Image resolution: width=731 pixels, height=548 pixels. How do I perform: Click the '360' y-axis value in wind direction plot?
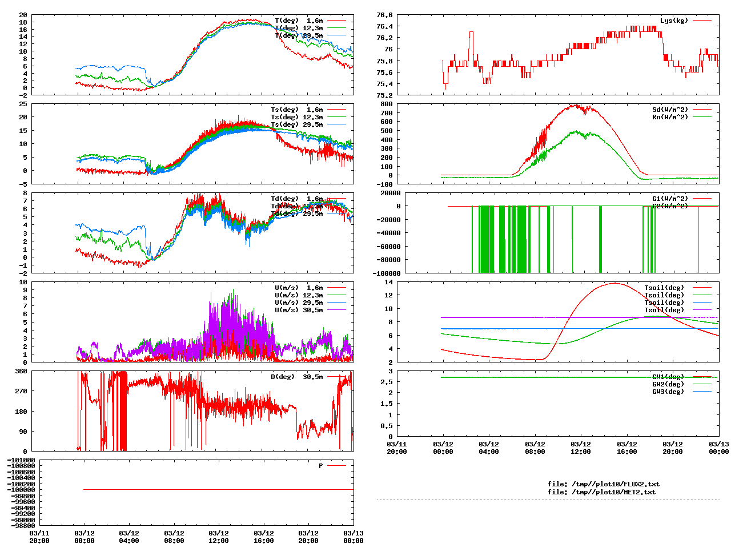point(21,371)
